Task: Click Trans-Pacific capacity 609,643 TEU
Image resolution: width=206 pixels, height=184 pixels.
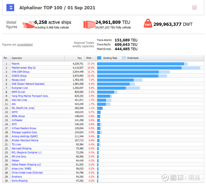Action: pos(126,45)
